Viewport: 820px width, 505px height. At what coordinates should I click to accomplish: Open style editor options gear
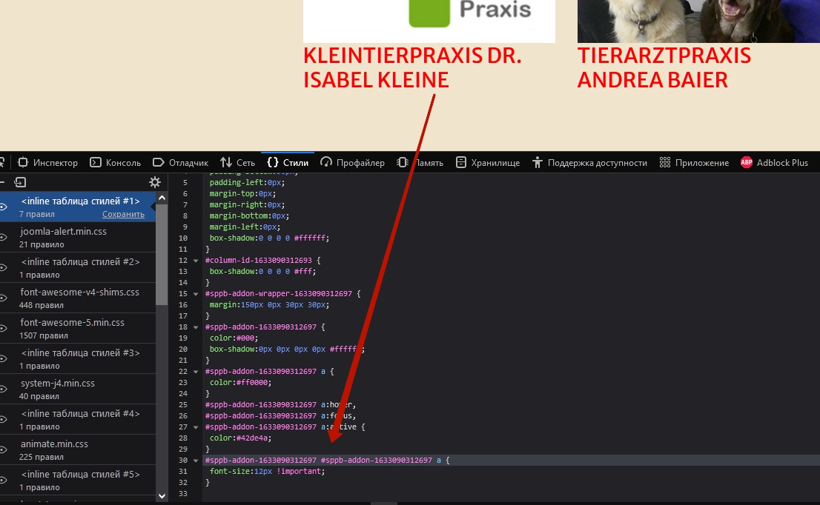155,182
